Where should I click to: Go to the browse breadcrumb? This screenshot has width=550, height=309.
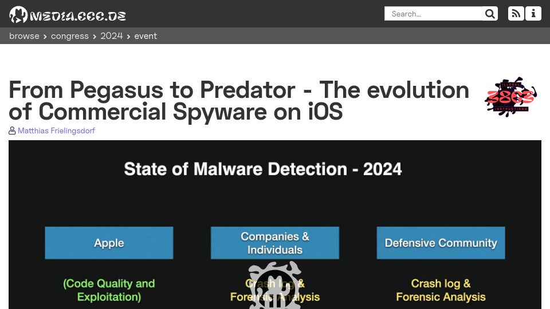pos(24,35)
